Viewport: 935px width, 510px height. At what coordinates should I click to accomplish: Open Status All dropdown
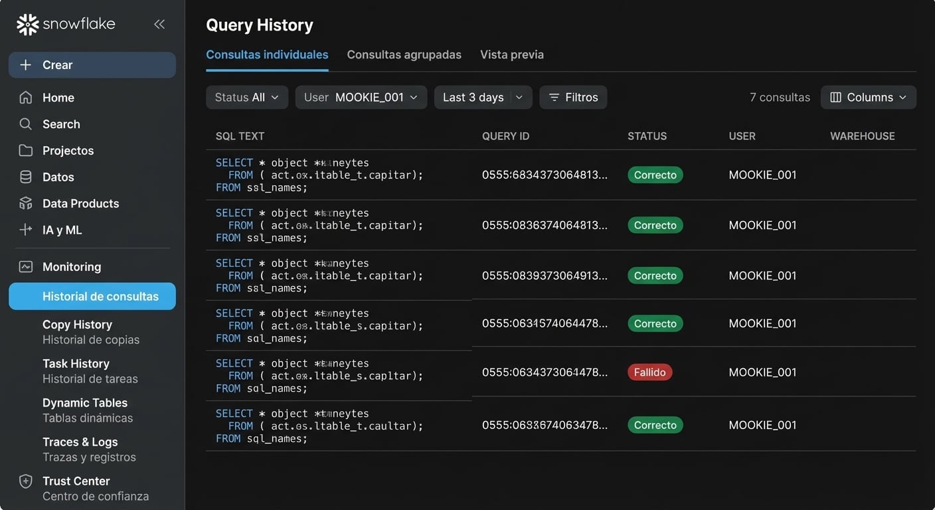click(247, 98)
